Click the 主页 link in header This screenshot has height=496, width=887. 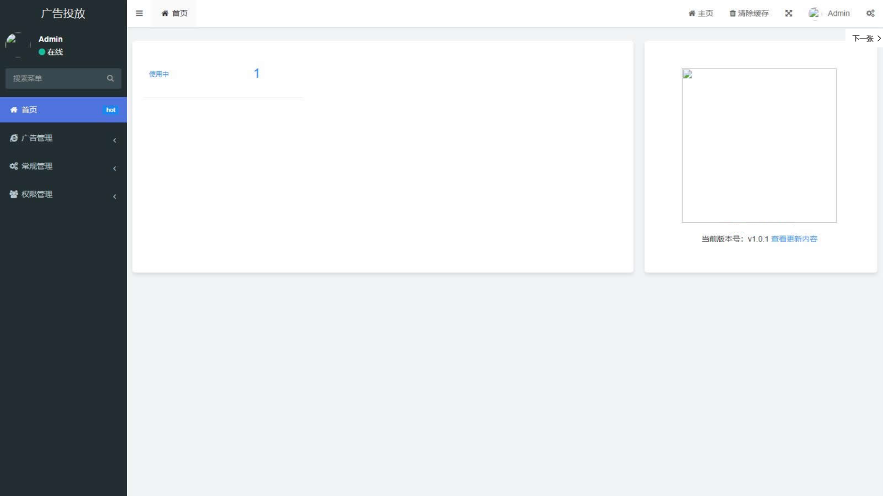(x=701, y=13)
